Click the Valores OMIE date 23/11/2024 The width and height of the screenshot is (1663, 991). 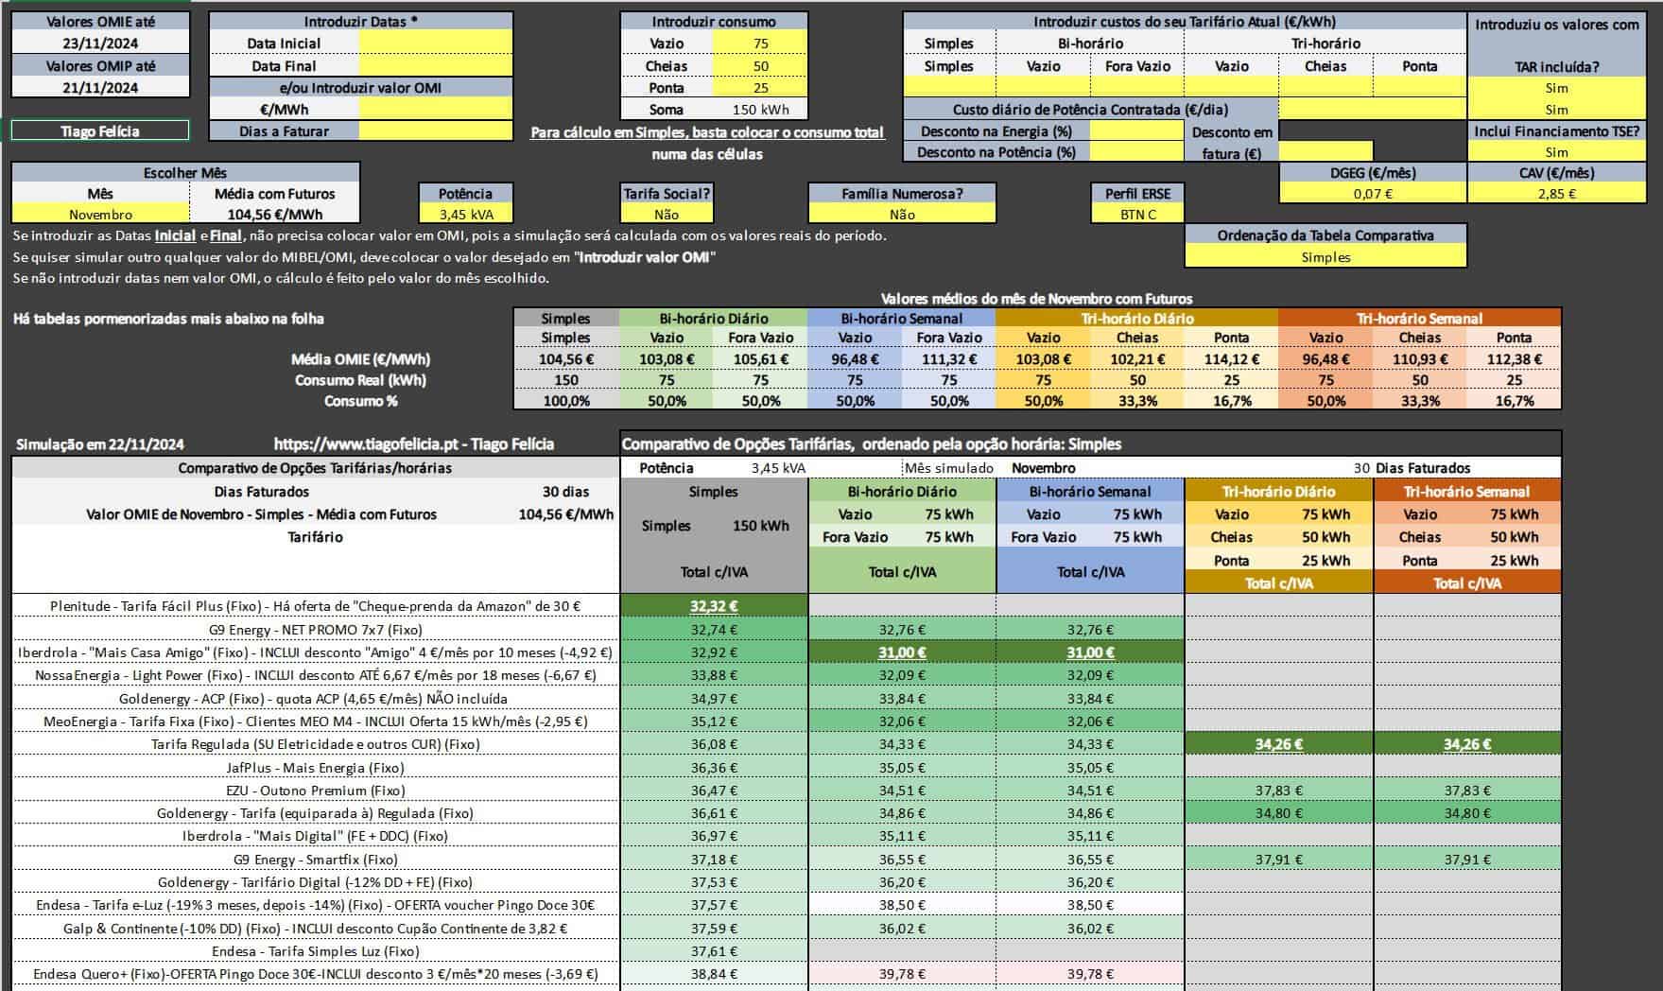pos(100,43)
